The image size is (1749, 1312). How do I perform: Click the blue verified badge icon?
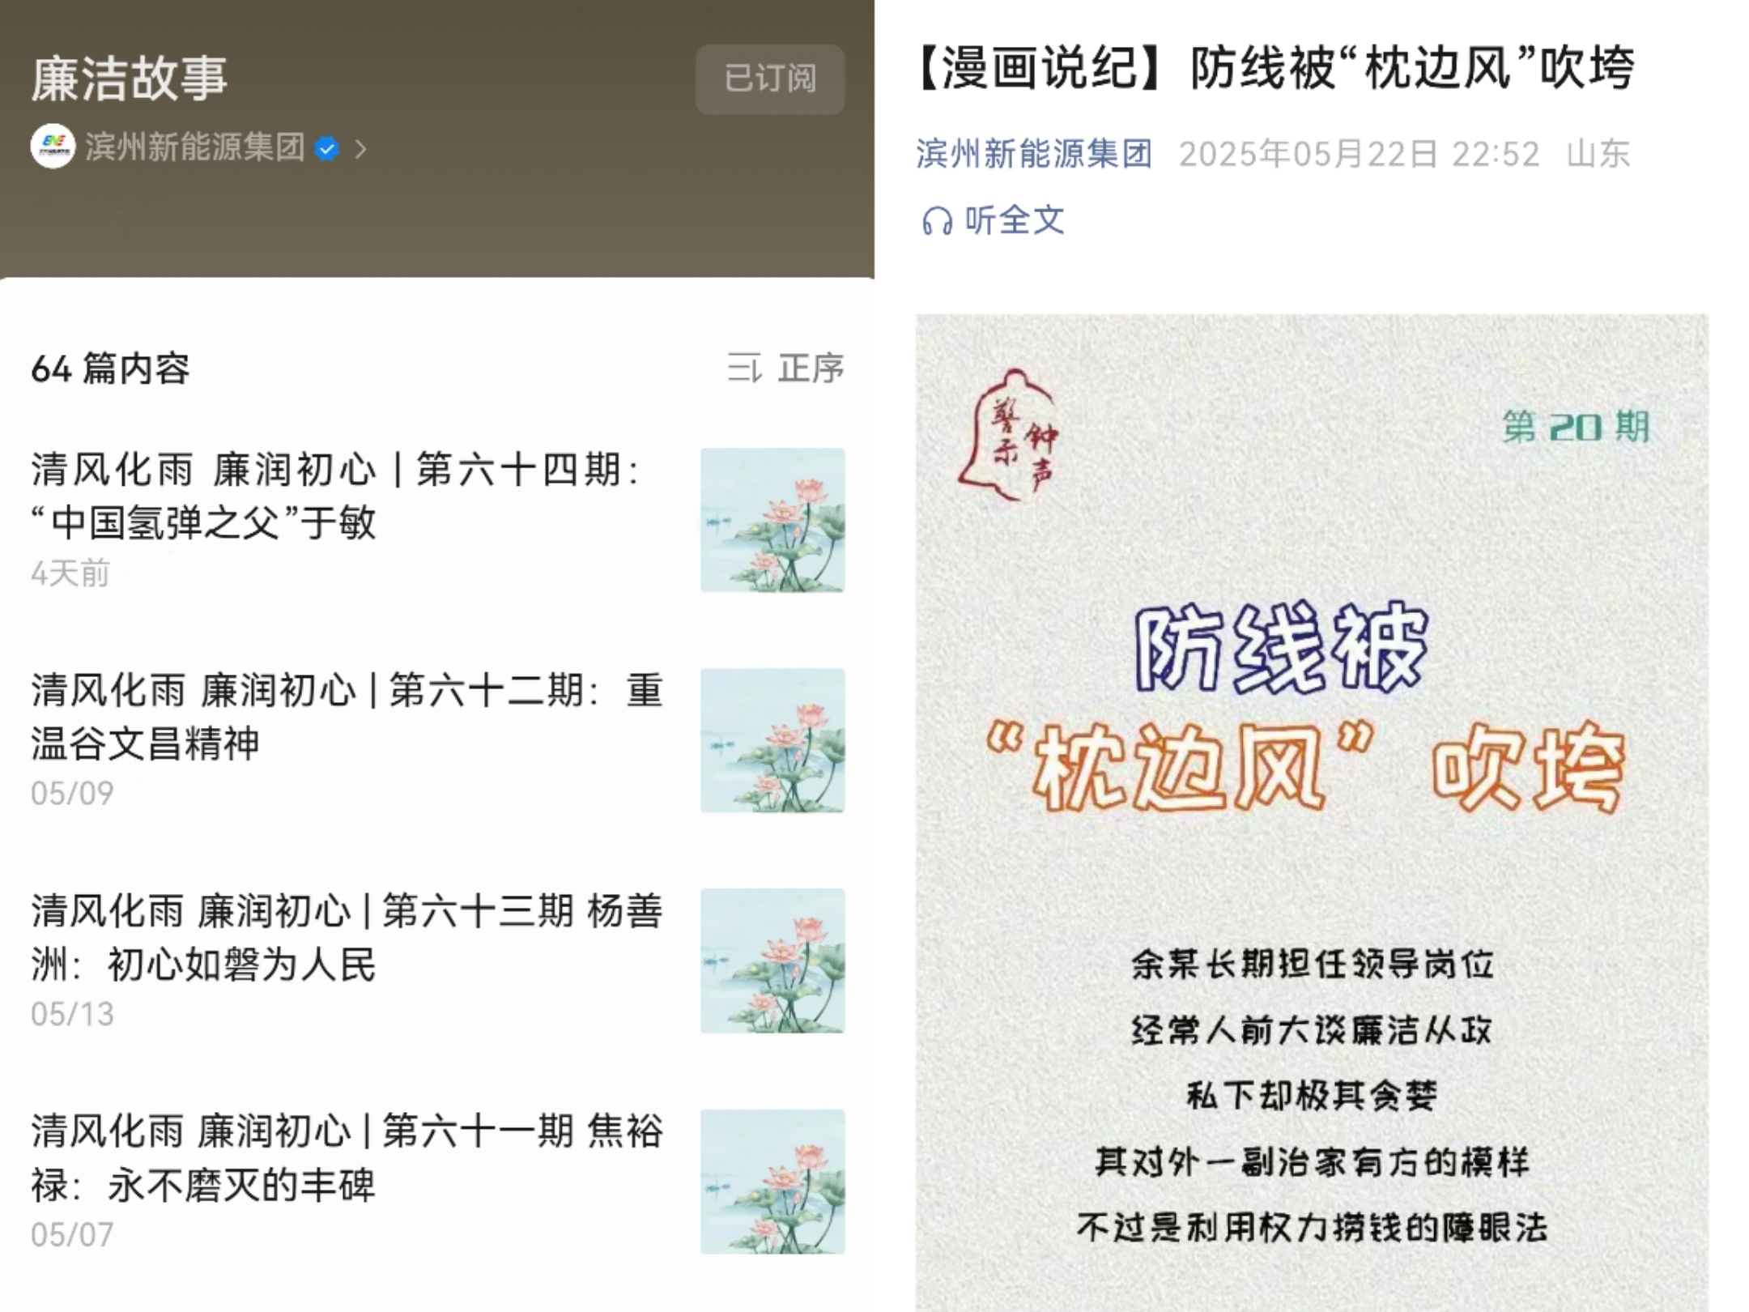pyautogui.click(x=326, y=149)
